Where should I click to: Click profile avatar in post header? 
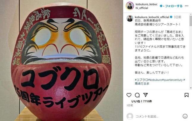coord(130,6)
